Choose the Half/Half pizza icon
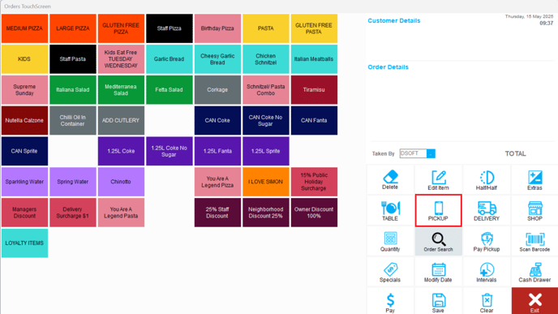The height and width of the screenshot is (314, 558). pyautogui.click(x=487, y=177)
